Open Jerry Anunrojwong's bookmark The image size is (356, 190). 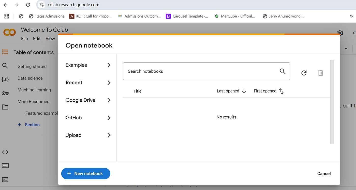pos(283,16)
